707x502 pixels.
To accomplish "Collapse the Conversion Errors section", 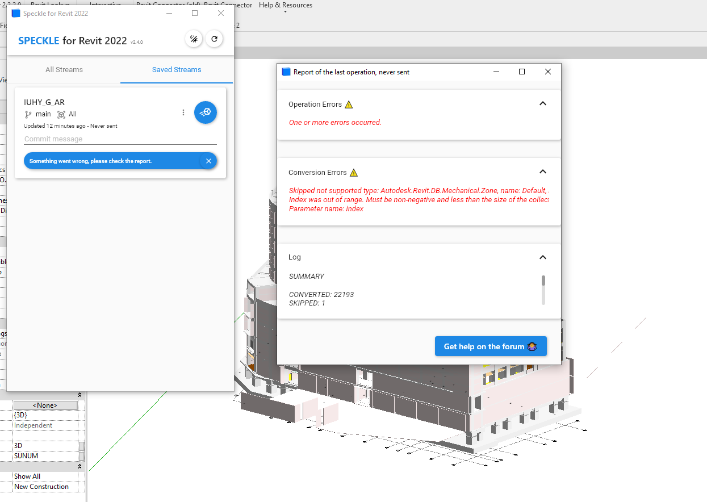I will (x=542, y=172).
